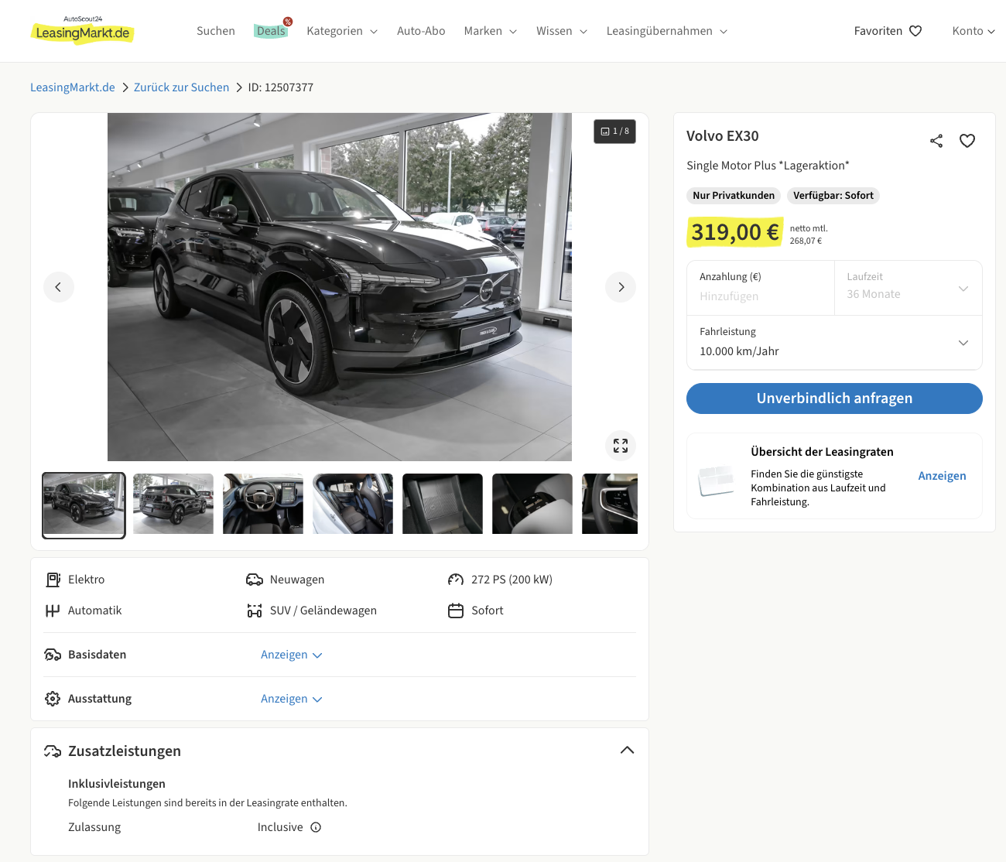Click the share icon next to Volvo EX30
Screen dimensions: 1006x862
click(x=936, y=141)
